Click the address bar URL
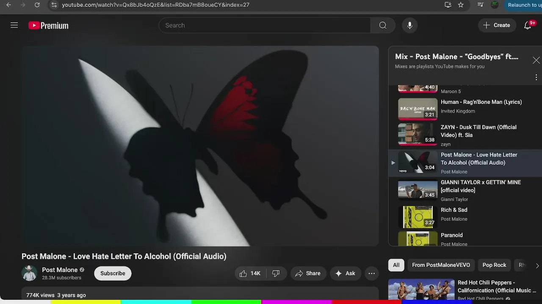This screenshot has width=542, height=304. coord(155,5)
